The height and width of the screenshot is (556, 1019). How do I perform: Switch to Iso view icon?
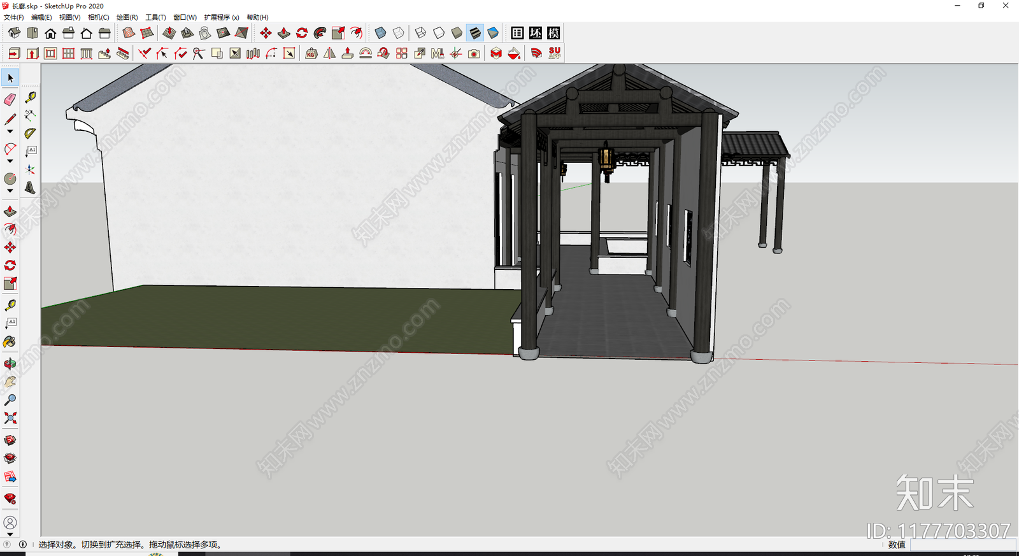click(x=14, y=33)
